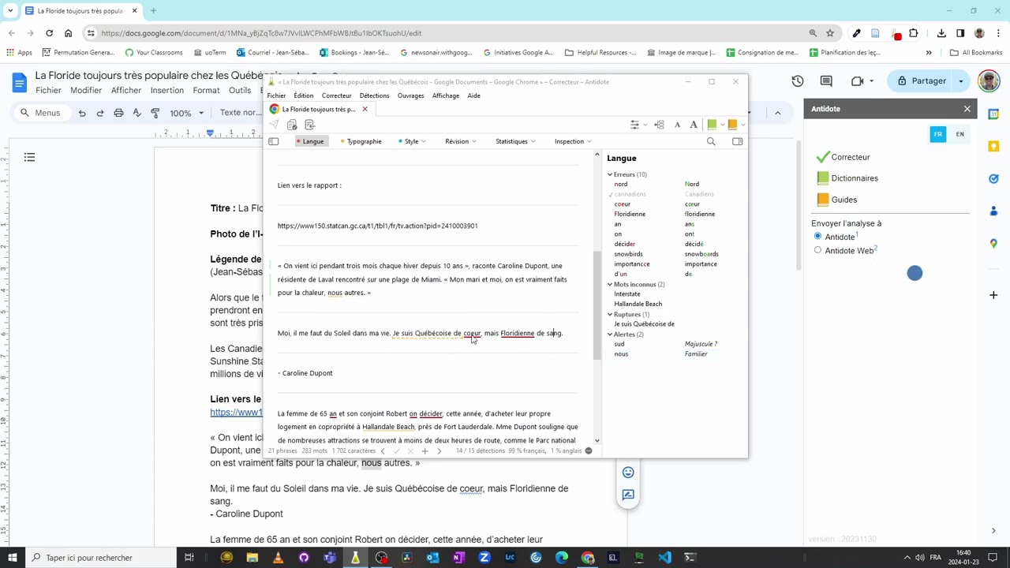
Task: Open Chrome downloads icon
Action: pos(941,33)
